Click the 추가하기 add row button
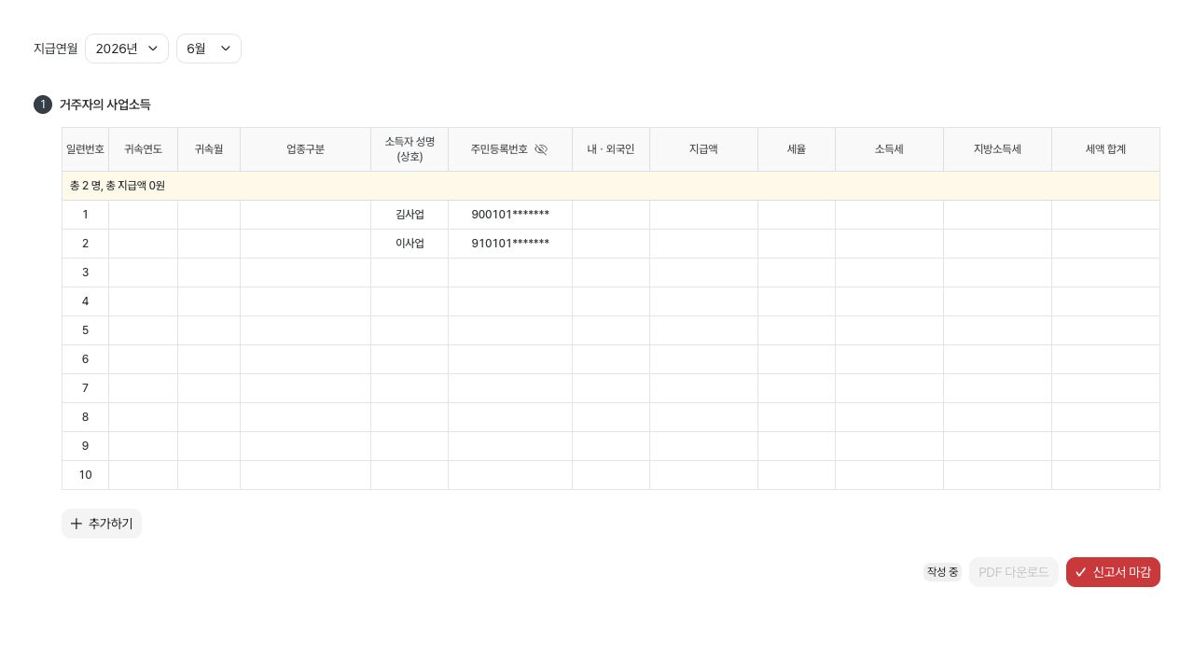Image resolution: width=1194 pixels, height=672 pixels. point(102,524)
